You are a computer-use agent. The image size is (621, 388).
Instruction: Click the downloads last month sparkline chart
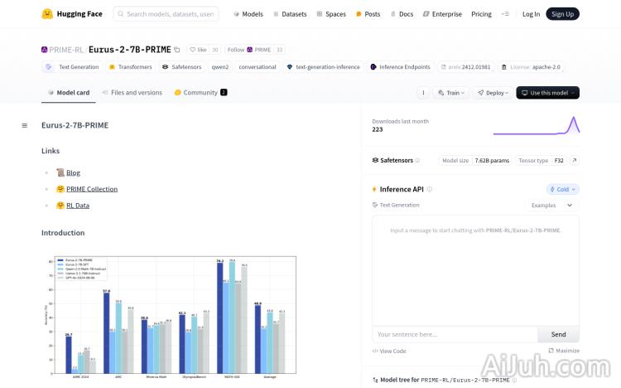(536, 125)
